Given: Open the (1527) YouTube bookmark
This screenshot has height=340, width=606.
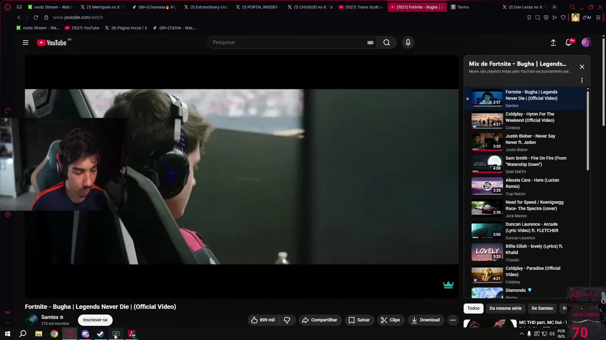Looking at the screenshot, I should pos(82,28).
